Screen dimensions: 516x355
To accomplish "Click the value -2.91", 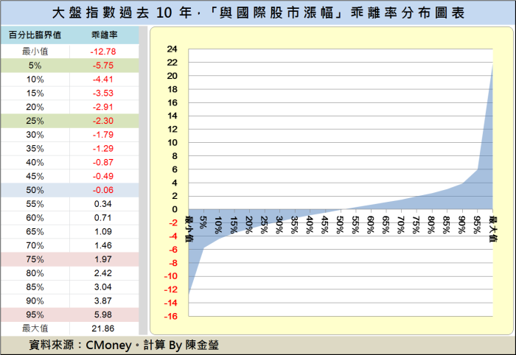I will [x=103, y=107].
